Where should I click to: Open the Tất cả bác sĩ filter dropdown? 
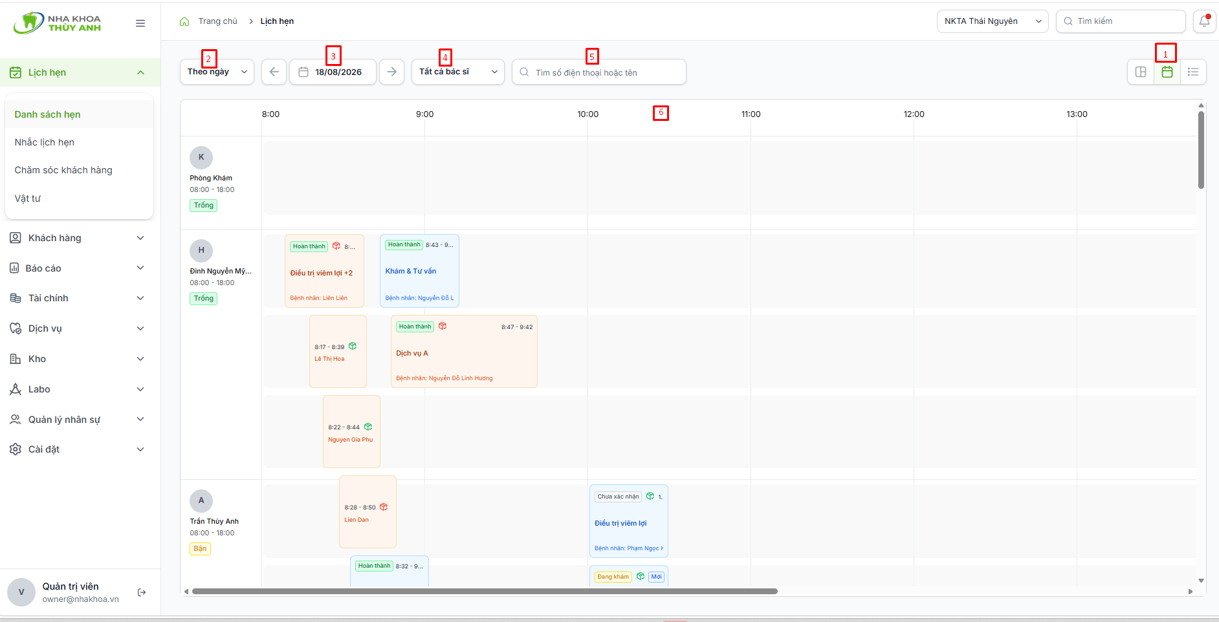(458, 72)
